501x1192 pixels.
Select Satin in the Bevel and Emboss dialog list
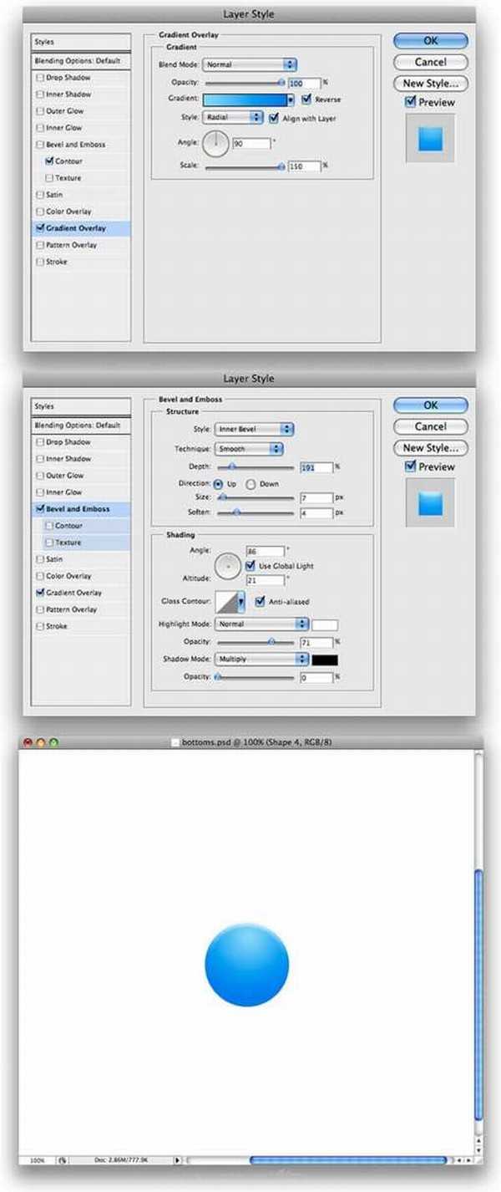[53, 559]
